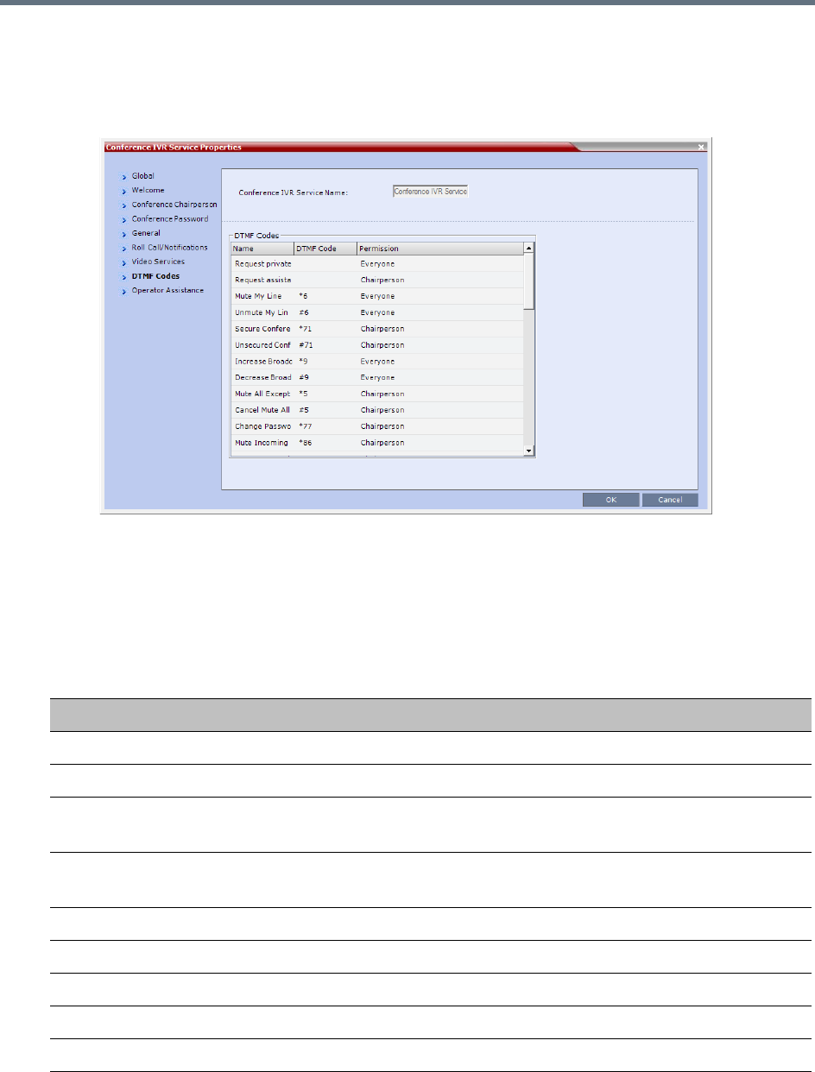Select the Request private row name

(262, 263)
